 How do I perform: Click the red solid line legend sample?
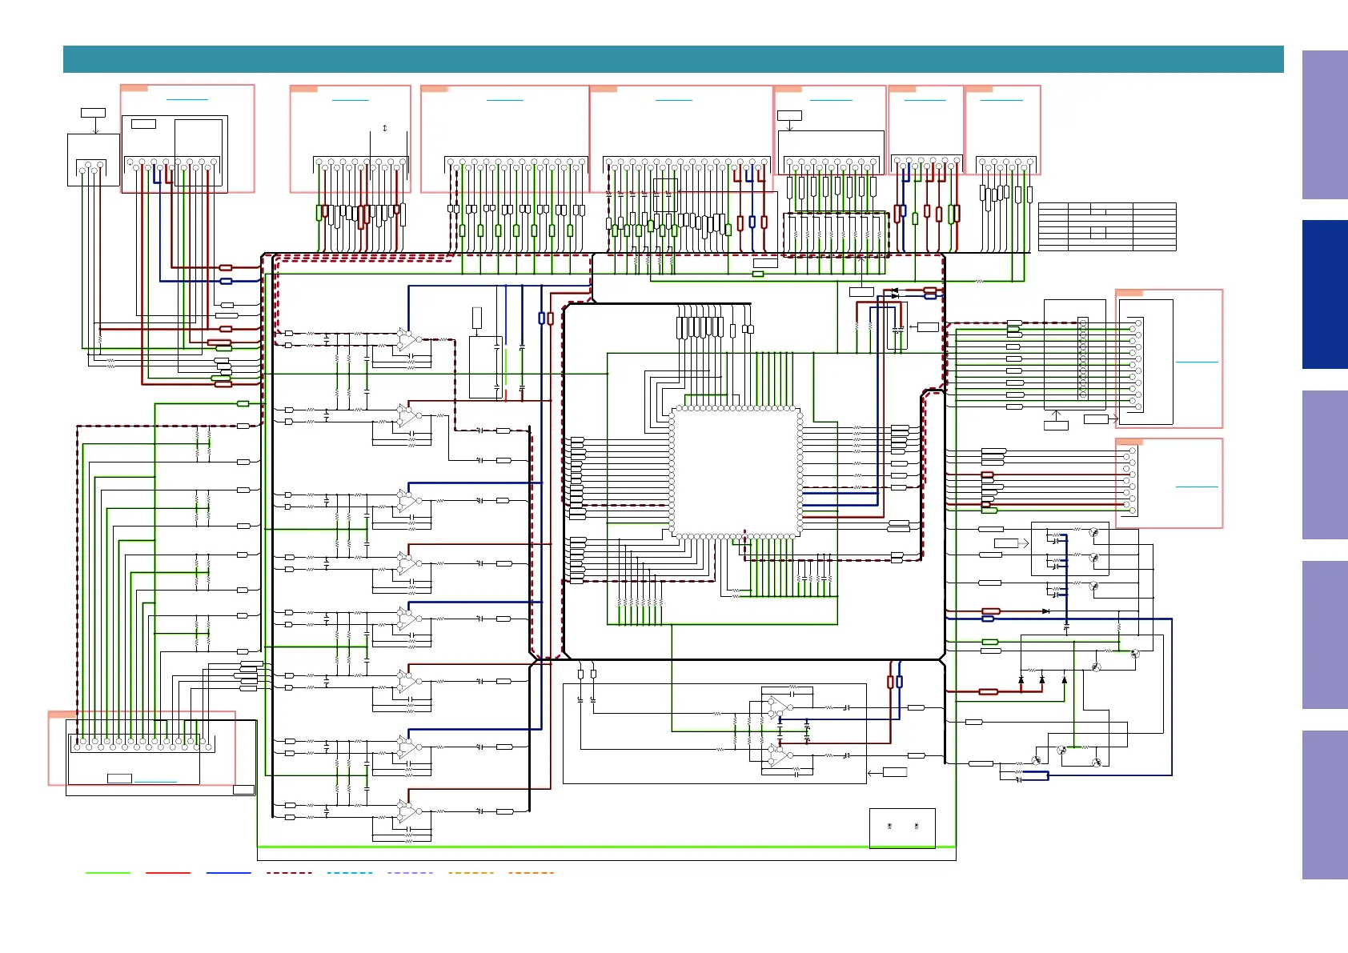tap(168, 873)
